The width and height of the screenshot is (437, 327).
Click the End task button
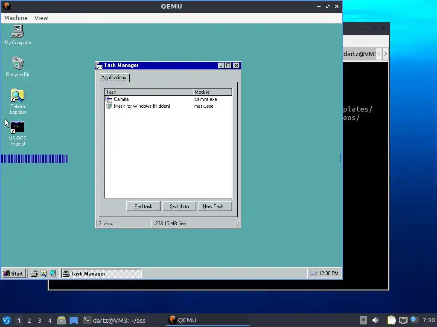coord(143,207)
